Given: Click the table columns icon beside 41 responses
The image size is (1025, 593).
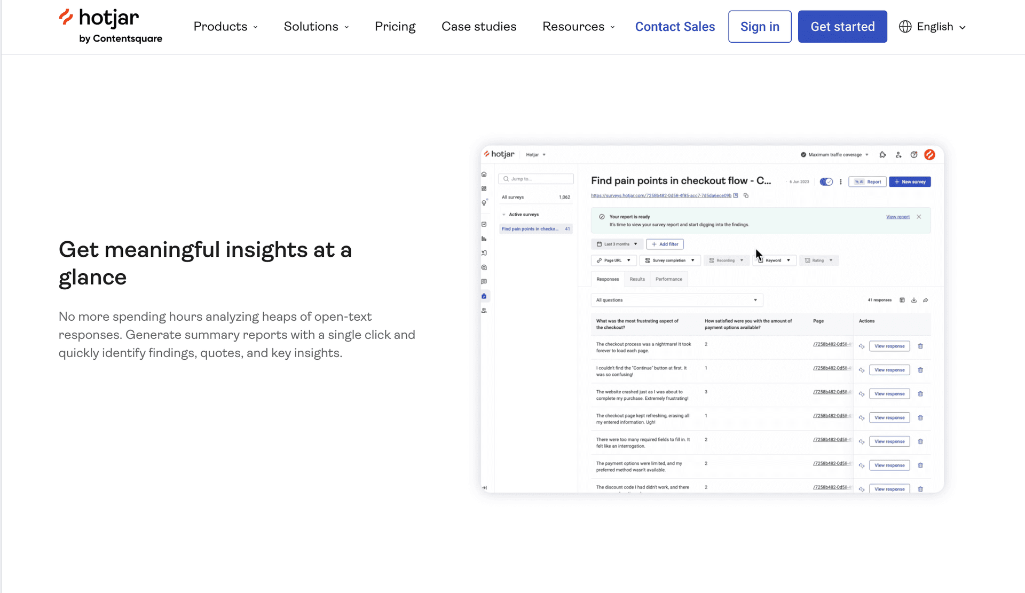Looking at the screenshot, I should point(902,300).
